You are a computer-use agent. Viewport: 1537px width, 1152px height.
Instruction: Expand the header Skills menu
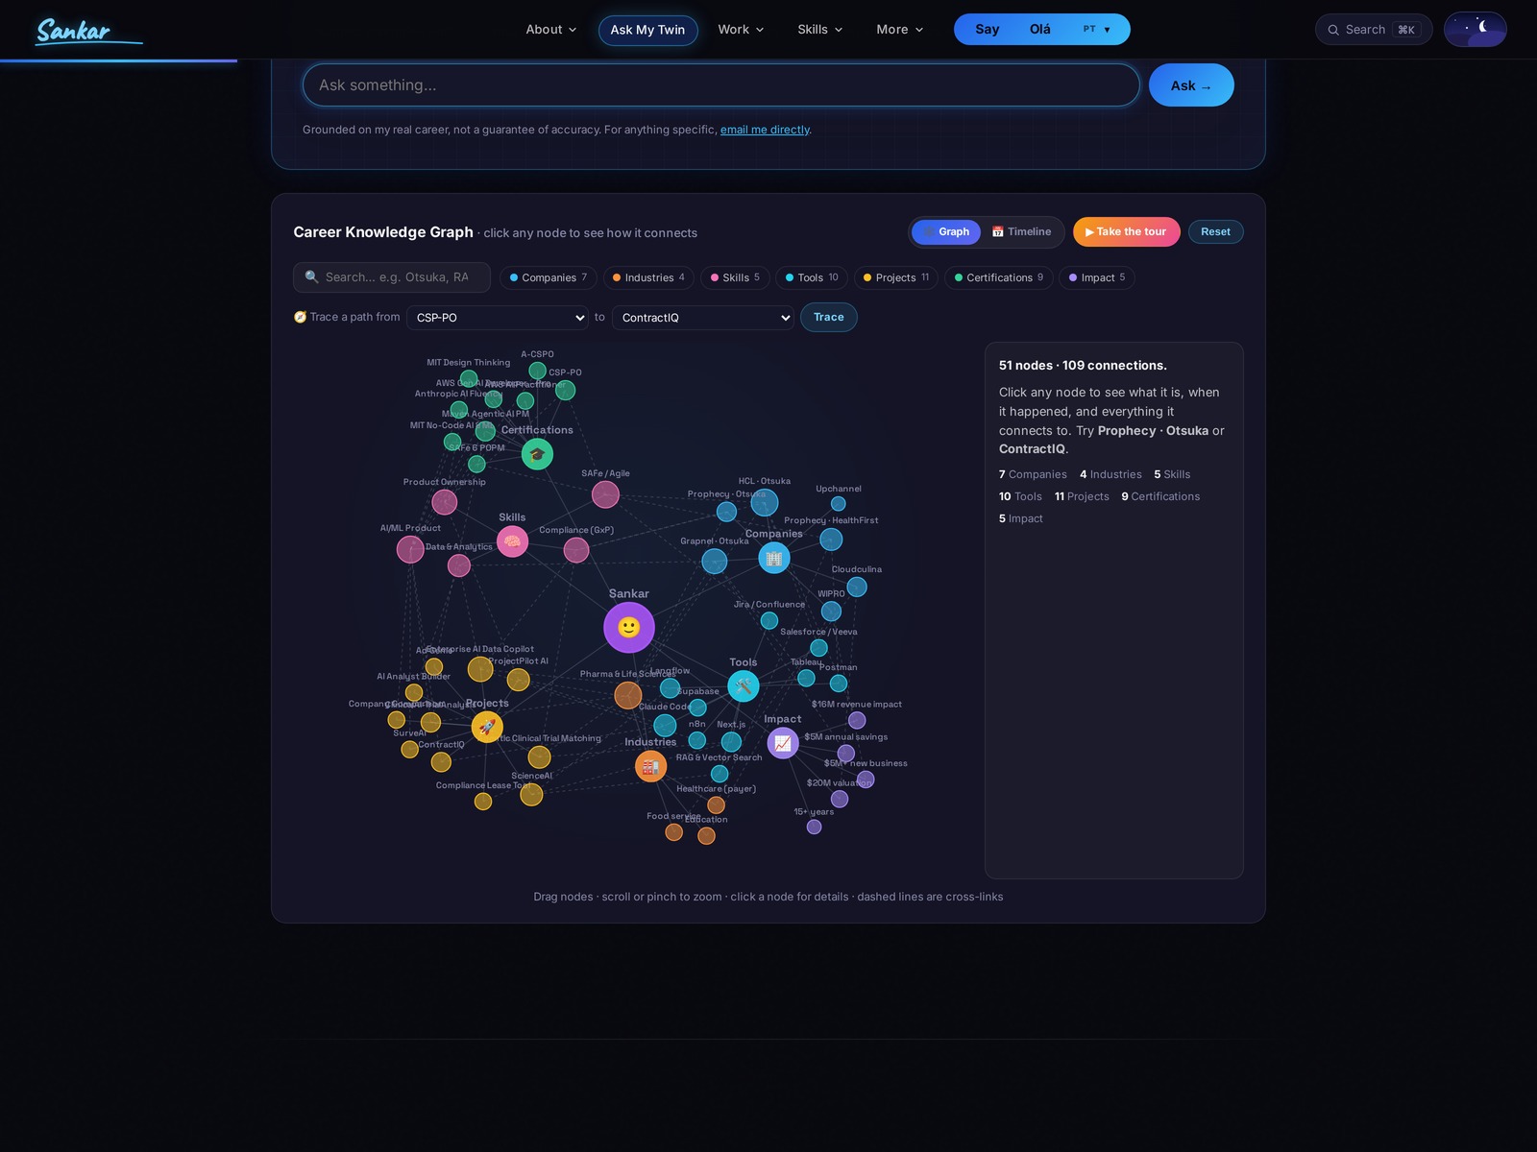coord(820,30)
